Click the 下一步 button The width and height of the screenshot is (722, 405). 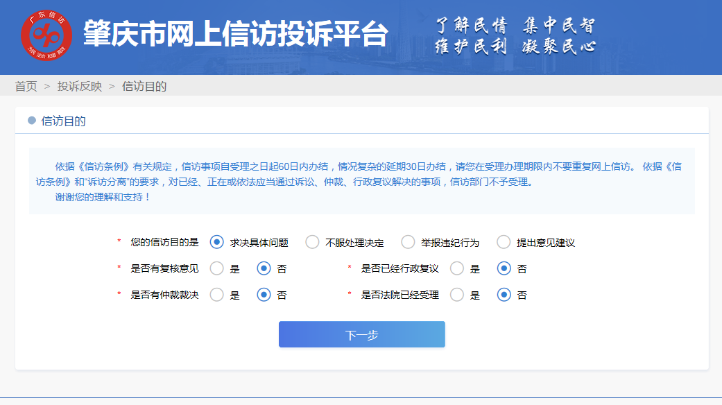pyautogui.click(x=361, y=334)
